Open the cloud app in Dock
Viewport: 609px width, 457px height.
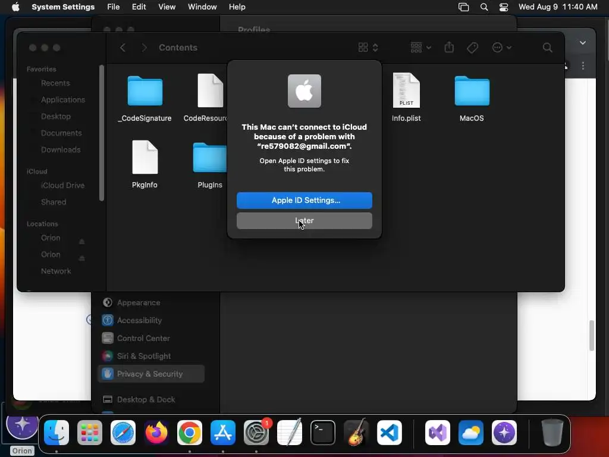pyautogui.click(x=471, y=433)
